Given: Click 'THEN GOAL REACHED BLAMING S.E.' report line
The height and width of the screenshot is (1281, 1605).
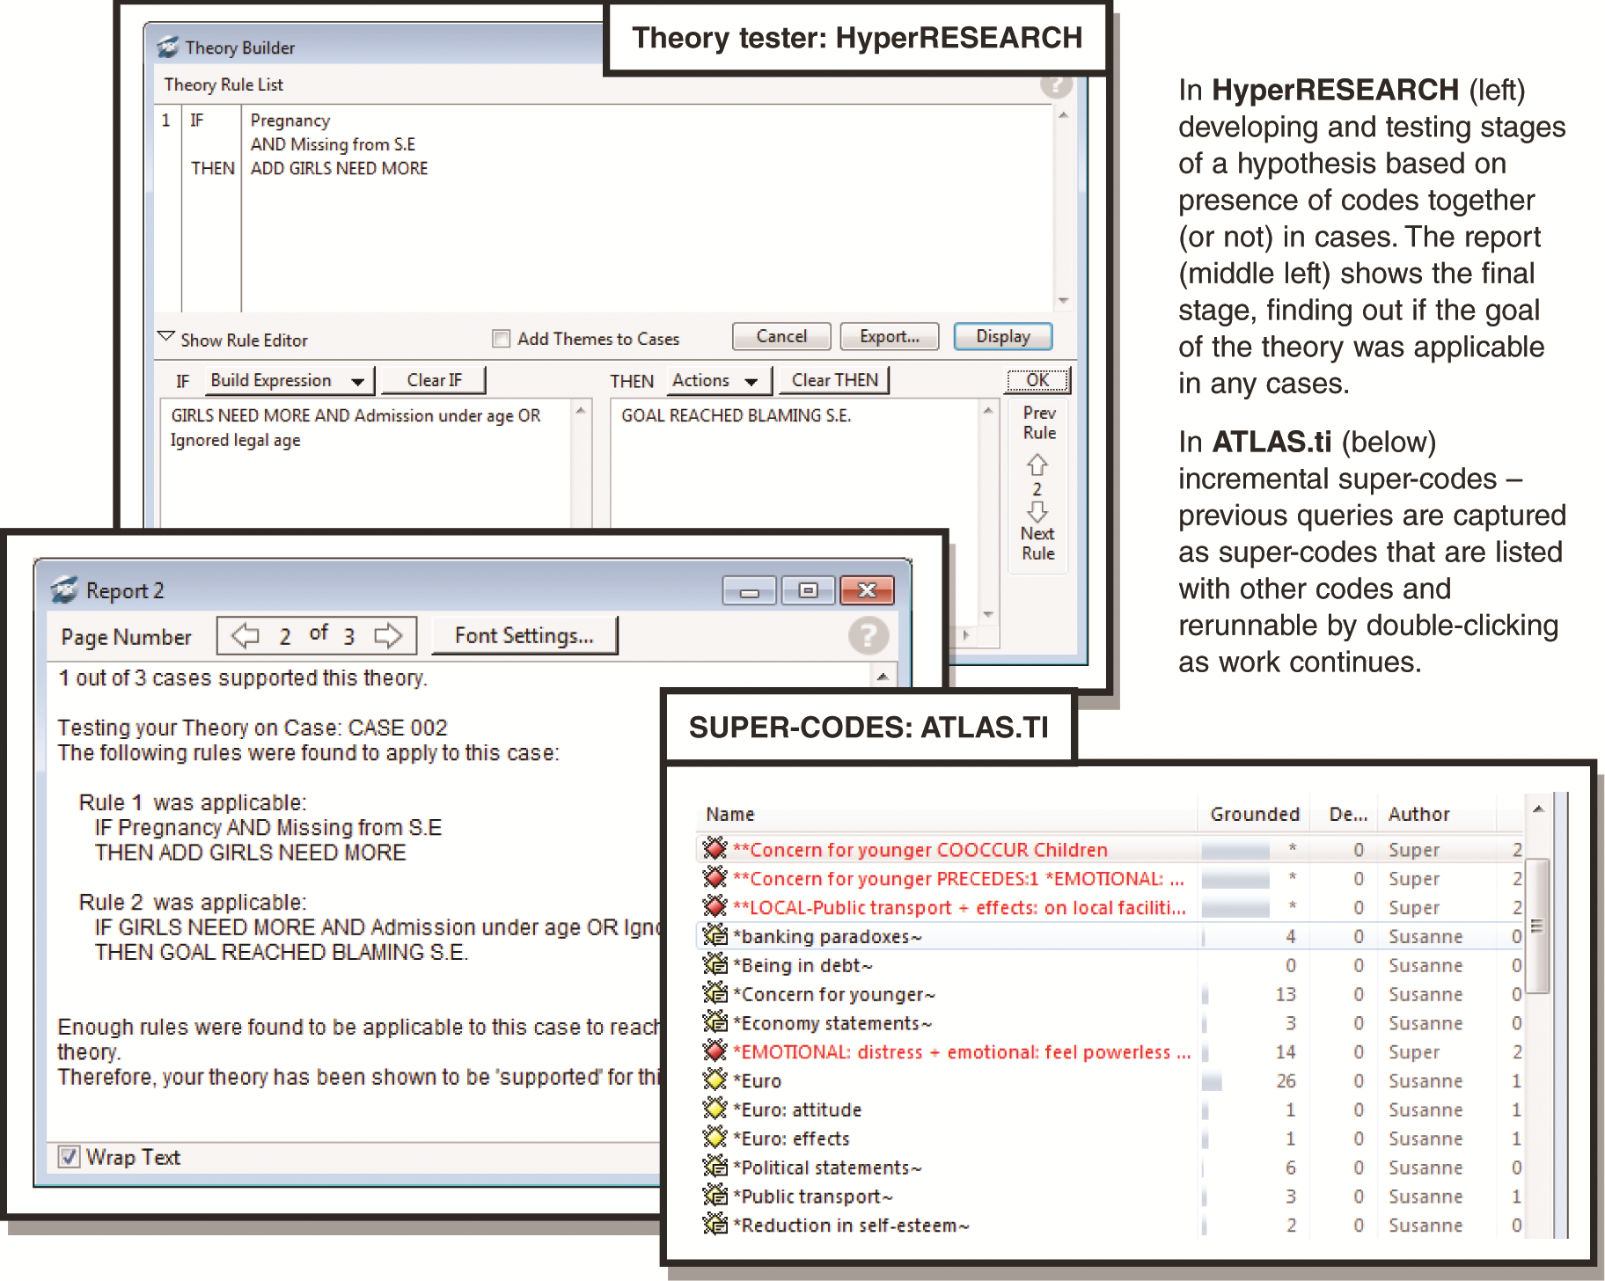Looking at the screenshot, I should coord(282,952).
